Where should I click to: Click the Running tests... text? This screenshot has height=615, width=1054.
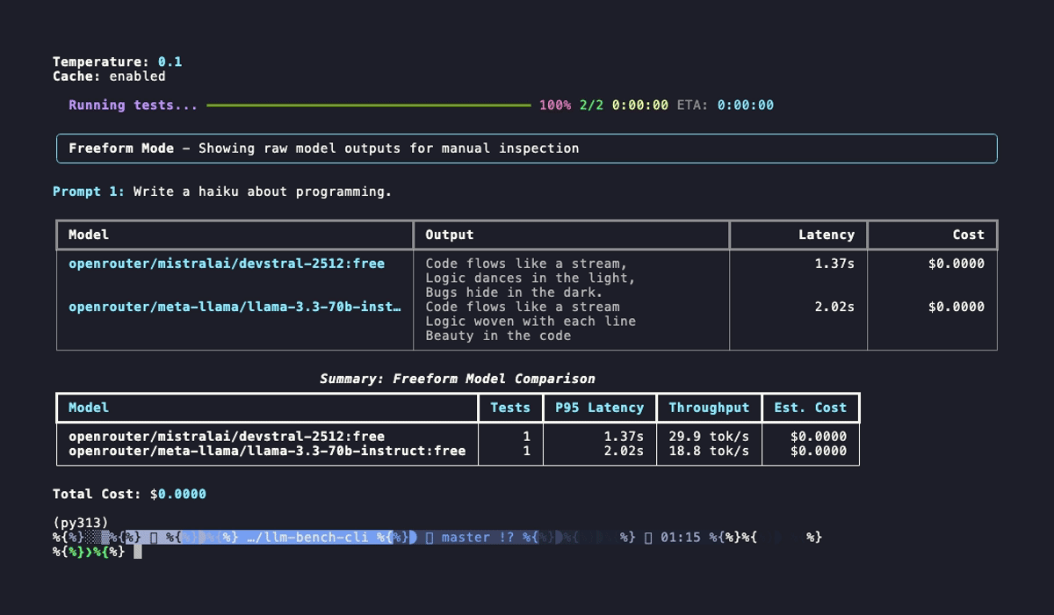pyautogui.click(x=134, y=105)
